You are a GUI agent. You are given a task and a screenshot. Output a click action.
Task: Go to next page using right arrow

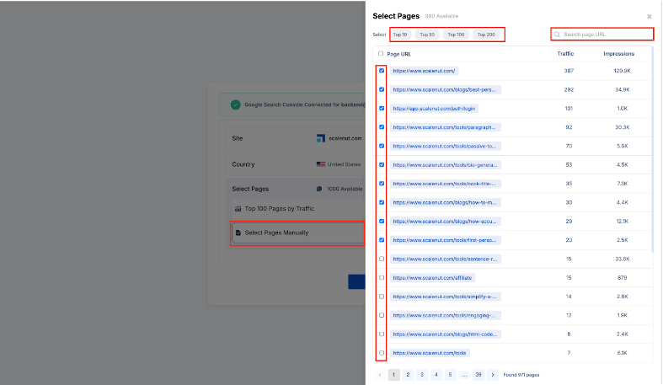pyautogui.click(x=493, y=375)
